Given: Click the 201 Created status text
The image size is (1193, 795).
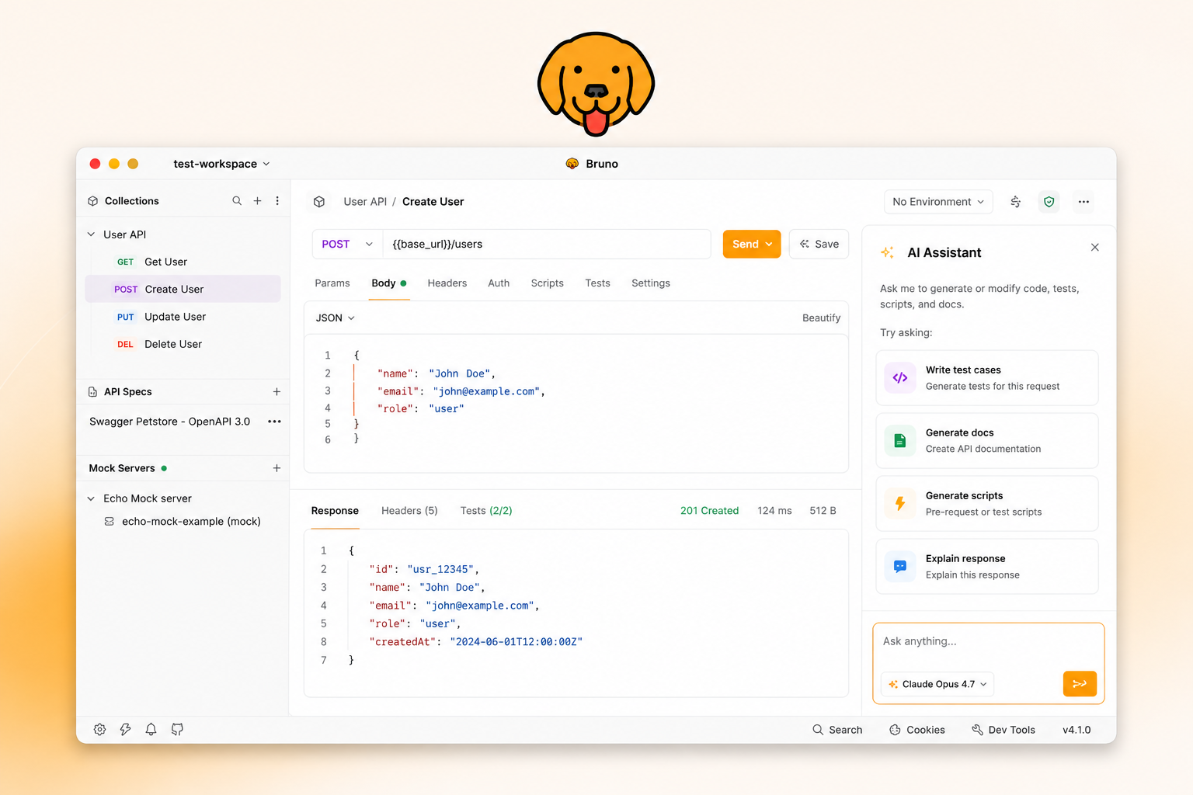Looking at the screenshot, I should 709,511.
